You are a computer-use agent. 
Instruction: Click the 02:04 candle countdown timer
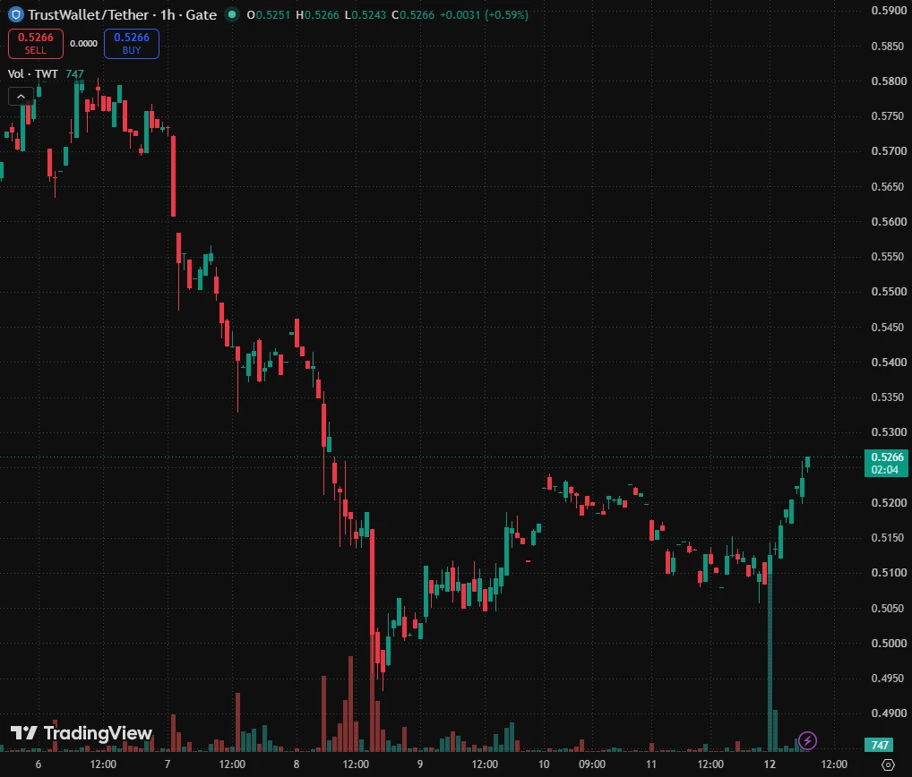pyautogui.click(x=884, y=470)
